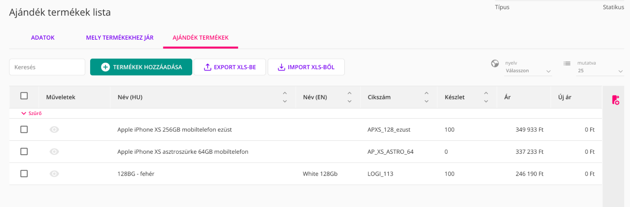
Task: Open the nyelv Válasszon dropdown
Action: pos(528,71)
